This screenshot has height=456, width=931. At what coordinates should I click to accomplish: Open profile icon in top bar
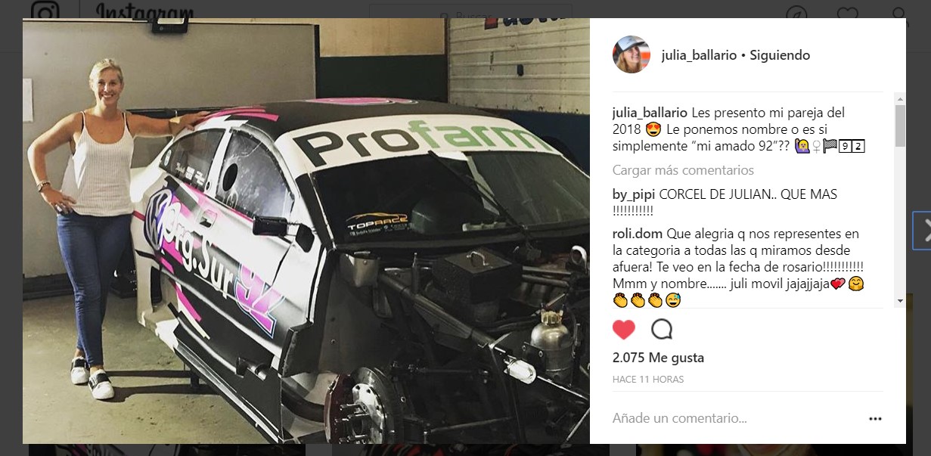coord(898,14)
